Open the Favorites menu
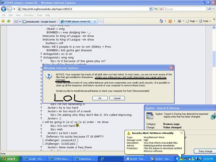The image size is (216, 162). (x=29, y=15)
